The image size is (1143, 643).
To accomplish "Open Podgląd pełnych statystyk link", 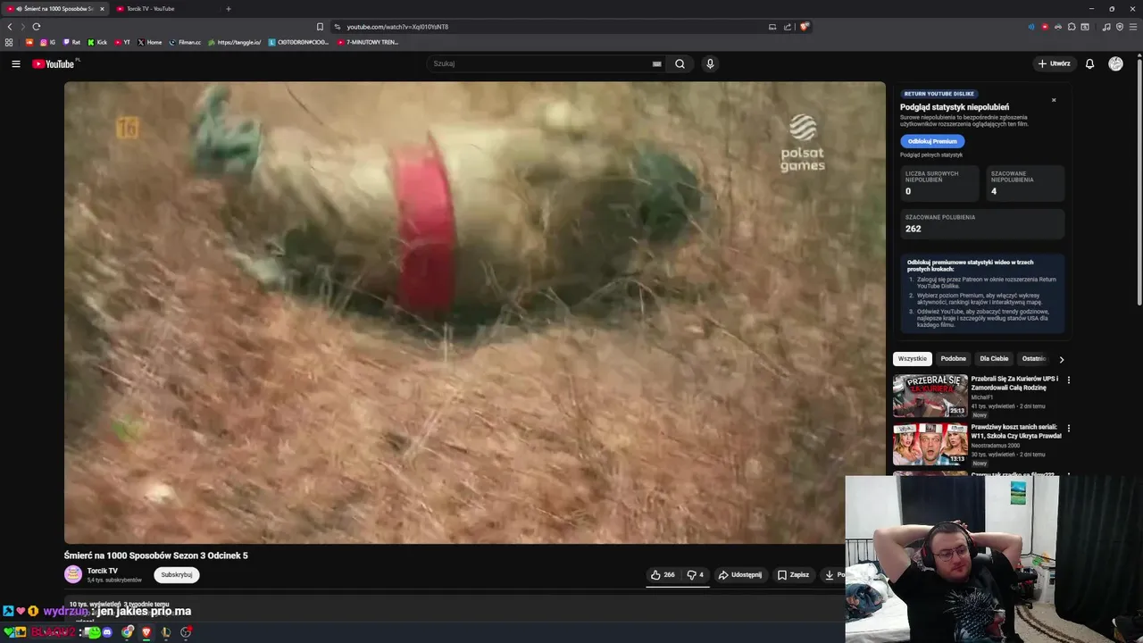I will pyautogui.click(x=931, y=155).
